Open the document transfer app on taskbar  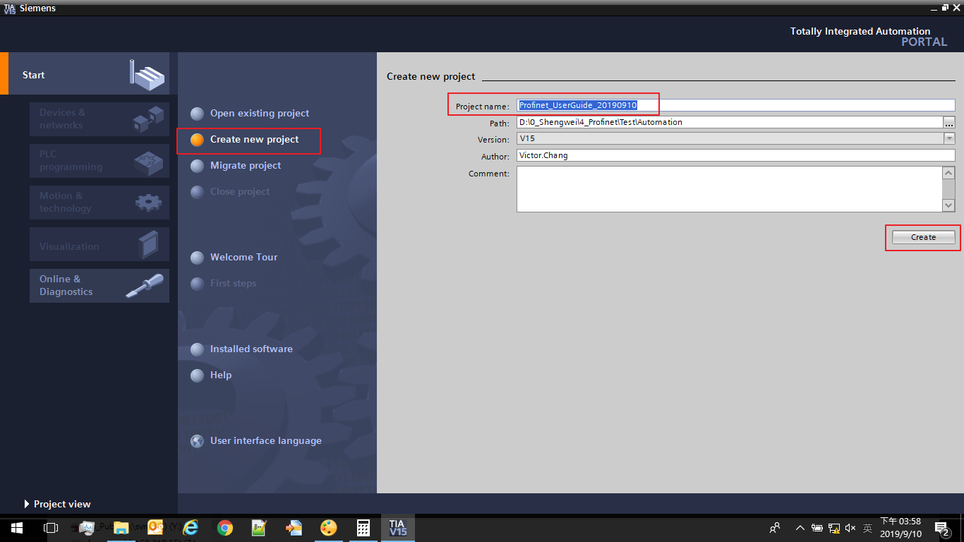pyautogui.click(x=294, y=528)
